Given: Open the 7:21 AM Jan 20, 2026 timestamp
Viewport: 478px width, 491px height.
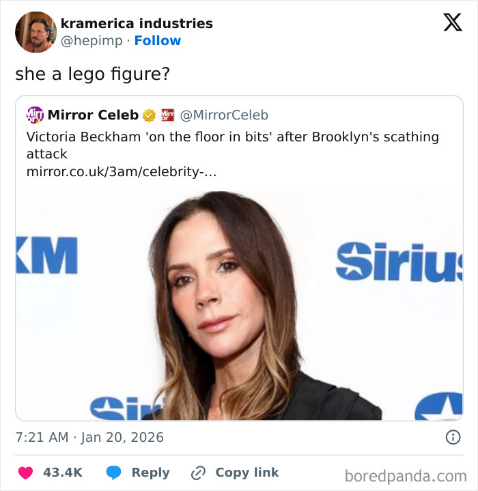Looking at the screenshot, I should 89,437.
